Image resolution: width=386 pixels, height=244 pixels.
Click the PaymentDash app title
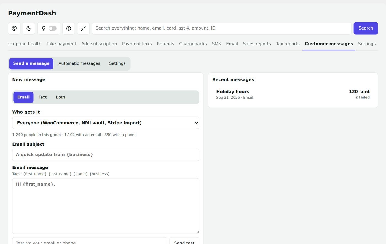pyautogui.click(x=32, y=13)
